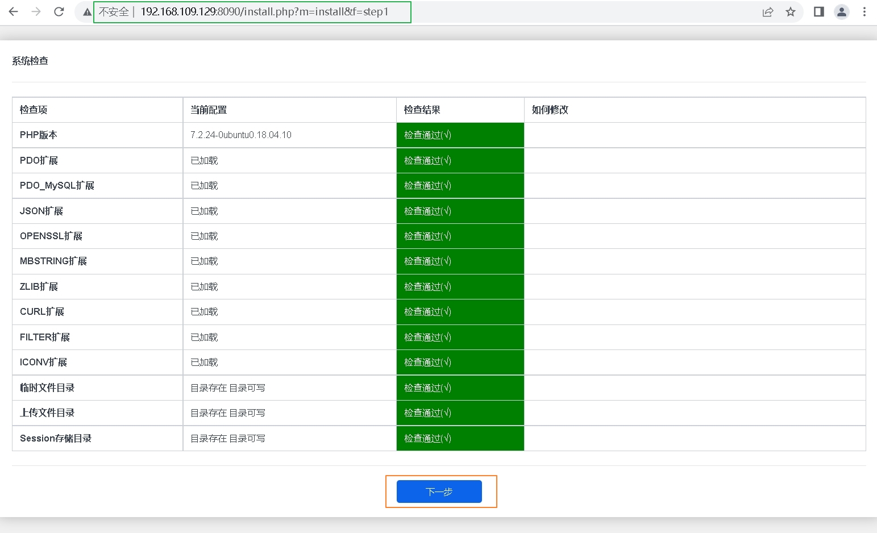Click 检查通过 result in PHP版本 row
This screenshot has width=877, height=533.
(427, 135)
